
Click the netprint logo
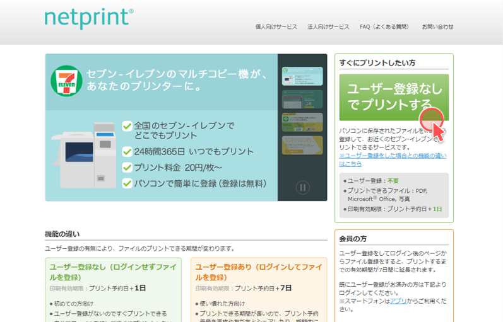click(89, 18)
